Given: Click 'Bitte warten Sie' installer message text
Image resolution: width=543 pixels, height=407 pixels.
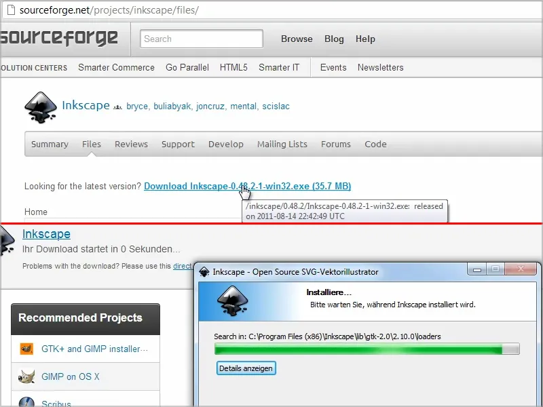Looking at the screenshot, I should tap(393, 305).
